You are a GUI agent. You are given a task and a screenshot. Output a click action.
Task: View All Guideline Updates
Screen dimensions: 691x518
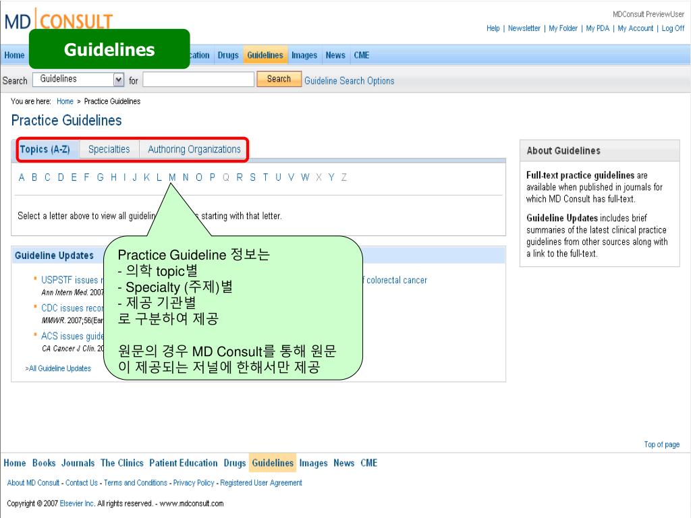[x=58, y=368]
